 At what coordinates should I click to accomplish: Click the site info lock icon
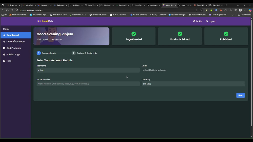17,10
